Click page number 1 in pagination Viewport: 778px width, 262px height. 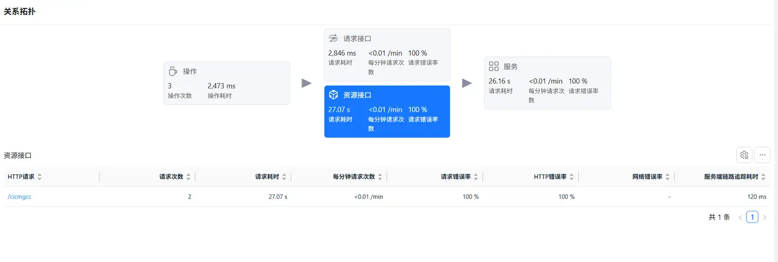click(752, 217)
